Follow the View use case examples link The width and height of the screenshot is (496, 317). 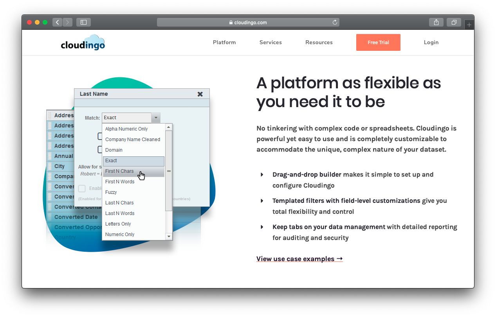click(x=299, y=259)
